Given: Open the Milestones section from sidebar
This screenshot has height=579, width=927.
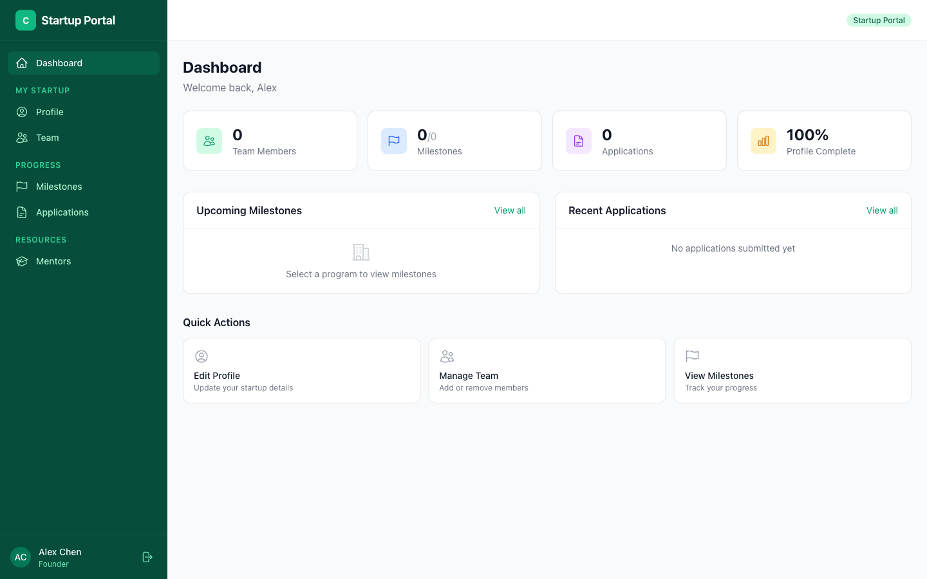Looking at the screenshot, I should pos(59,187).
